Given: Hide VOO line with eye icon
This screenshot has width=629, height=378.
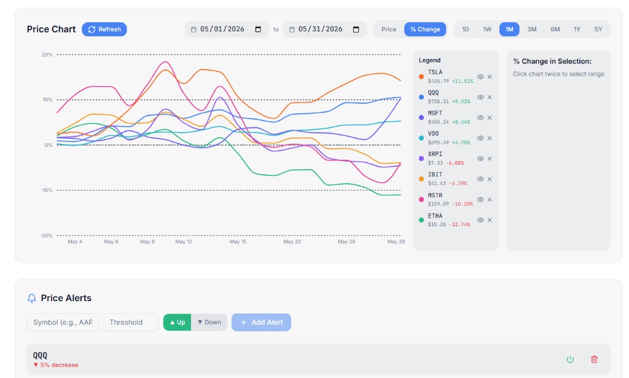Looking at the screenshot, I should tap(480, 138).
